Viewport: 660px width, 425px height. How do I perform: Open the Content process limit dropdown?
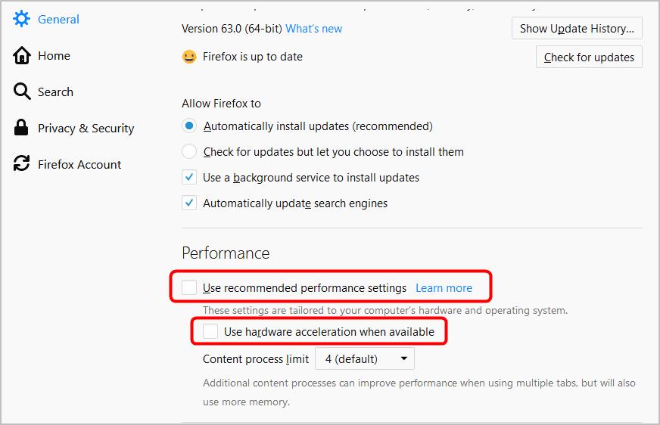click(365, 358)
